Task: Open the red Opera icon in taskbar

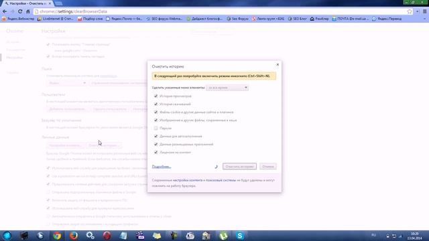Action: 107,236
